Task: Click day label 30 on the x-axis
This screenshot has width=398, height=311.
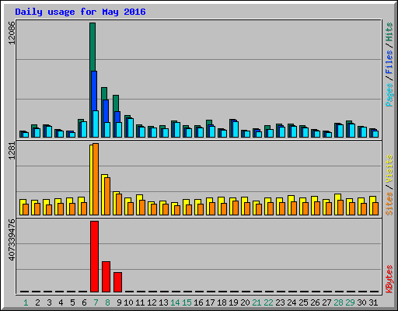Action: click(x=361, y=302)
